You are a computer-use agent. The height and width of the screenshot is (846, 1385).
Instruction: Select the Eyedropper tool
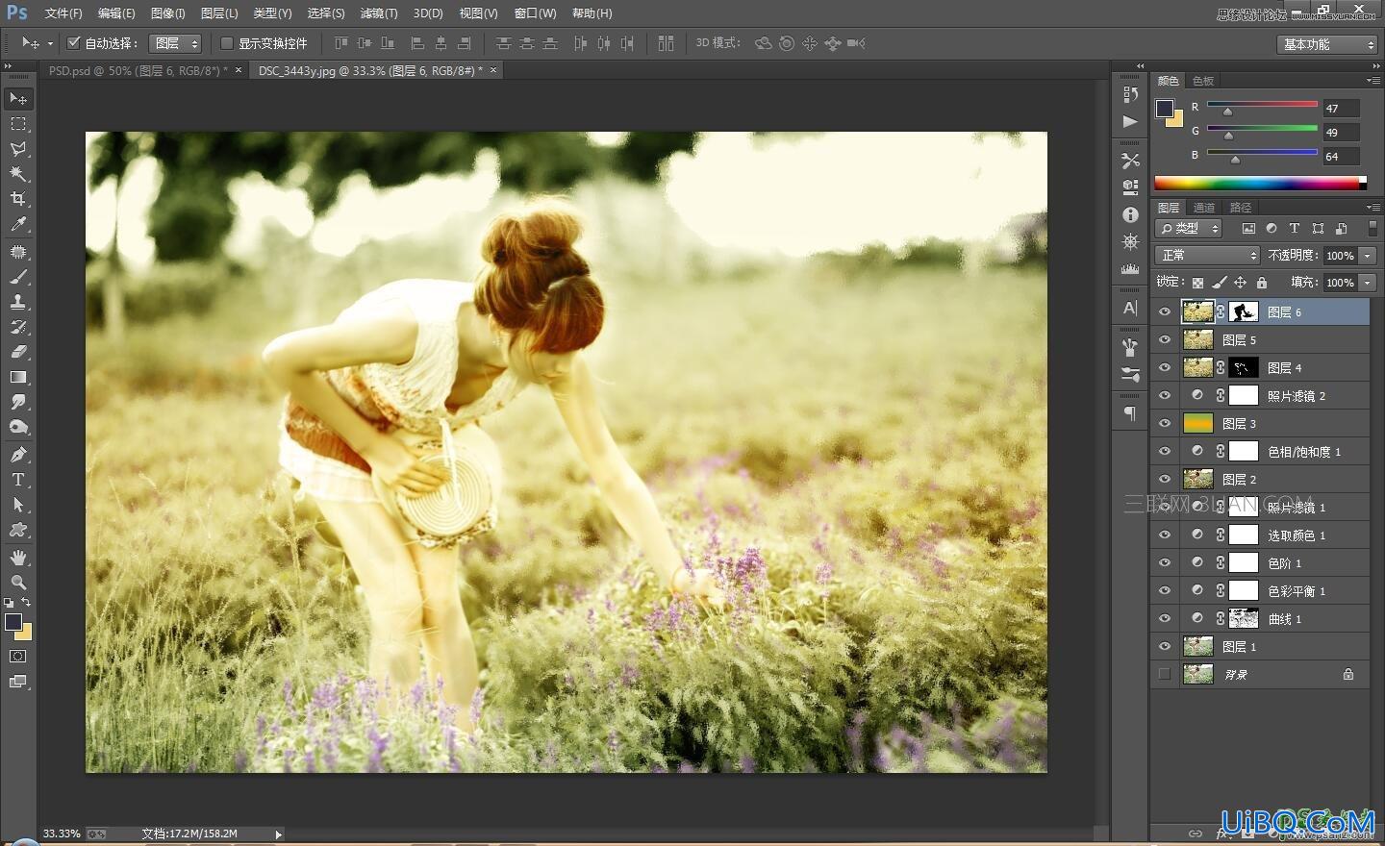pyautogui.click(x=18, y=224)
